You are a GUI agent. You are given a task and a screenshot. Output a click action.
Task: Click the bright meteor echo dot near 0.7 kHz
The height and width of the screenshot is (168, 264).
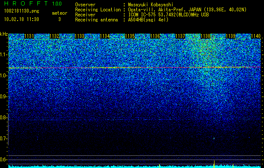pyautogui.click(x=214, y=139)
